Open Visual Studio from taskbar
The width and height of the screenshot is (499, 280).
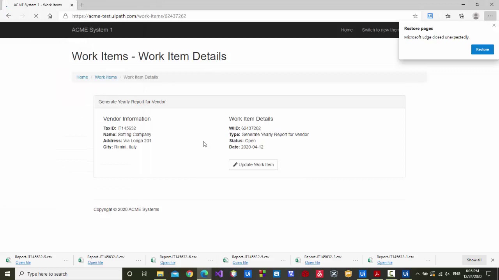tap(219, 274)
